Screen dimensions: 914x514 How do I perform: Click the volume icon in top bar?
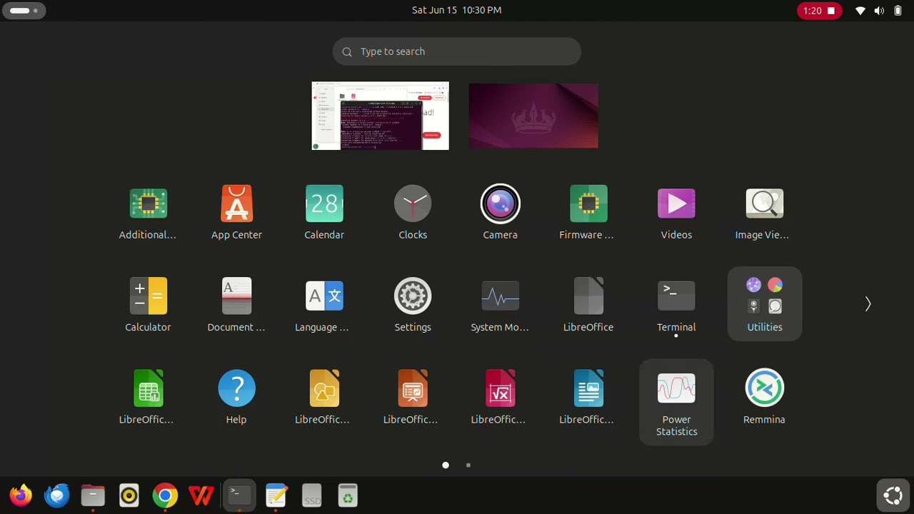tap(879, 11)
